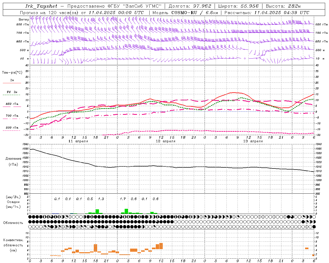Viewport: 329px width, 263px height.
Task: Click the 700 гПа temperature legend label
Action: pos(12,116)
